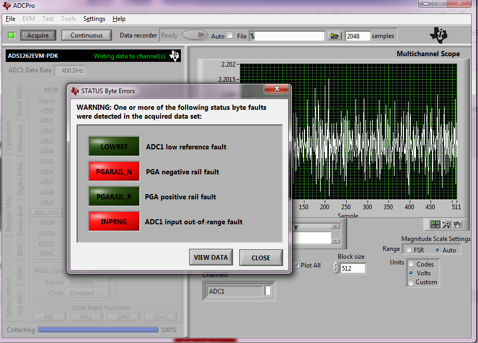
Task: Select the crosshair cursor tool under scope
Action: pos(435,225)
